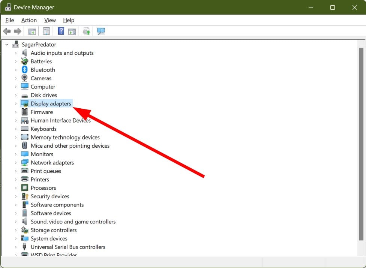
Task: Expand Sound, video and game controllers chevron
Action: [16, 222]
